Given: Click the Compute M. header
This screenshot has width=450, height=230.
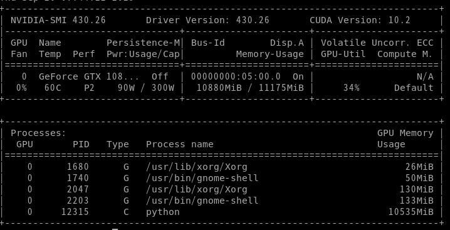Looking at the screenshot, I should [405, 54].
